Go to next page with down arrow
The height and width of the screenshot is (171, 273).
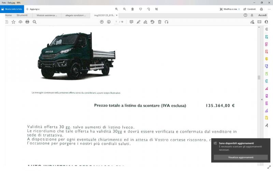click(x=109, y=22)
